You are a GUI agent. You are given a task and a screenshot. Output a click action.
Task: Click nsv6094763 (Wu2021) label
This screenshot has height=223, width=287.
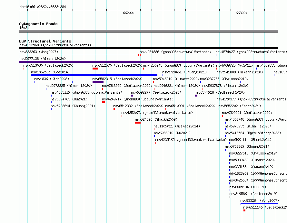(x=69, y=99)
